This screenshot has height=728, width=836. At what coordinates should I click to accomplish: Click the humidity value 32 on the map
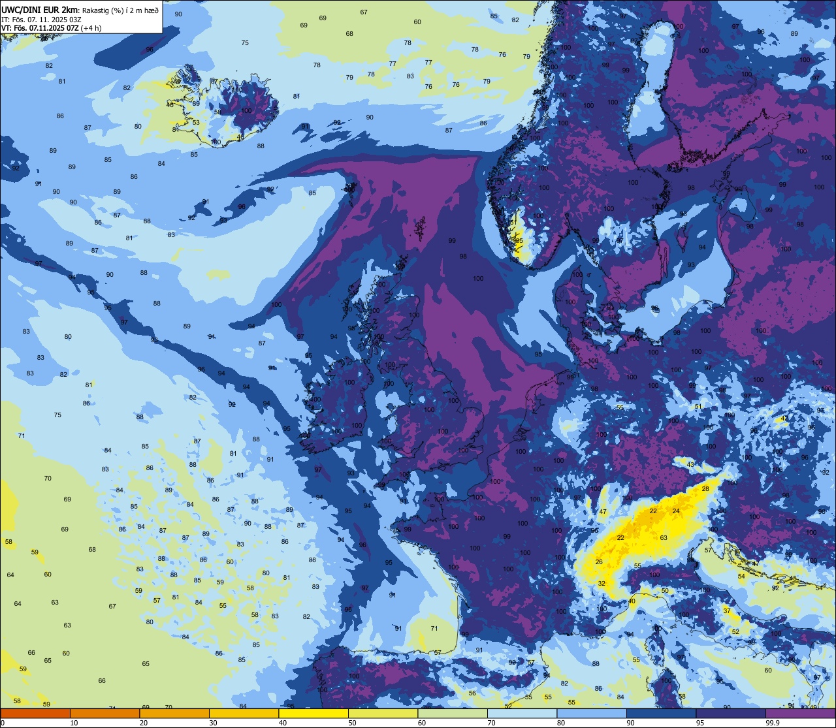point(602,583)
